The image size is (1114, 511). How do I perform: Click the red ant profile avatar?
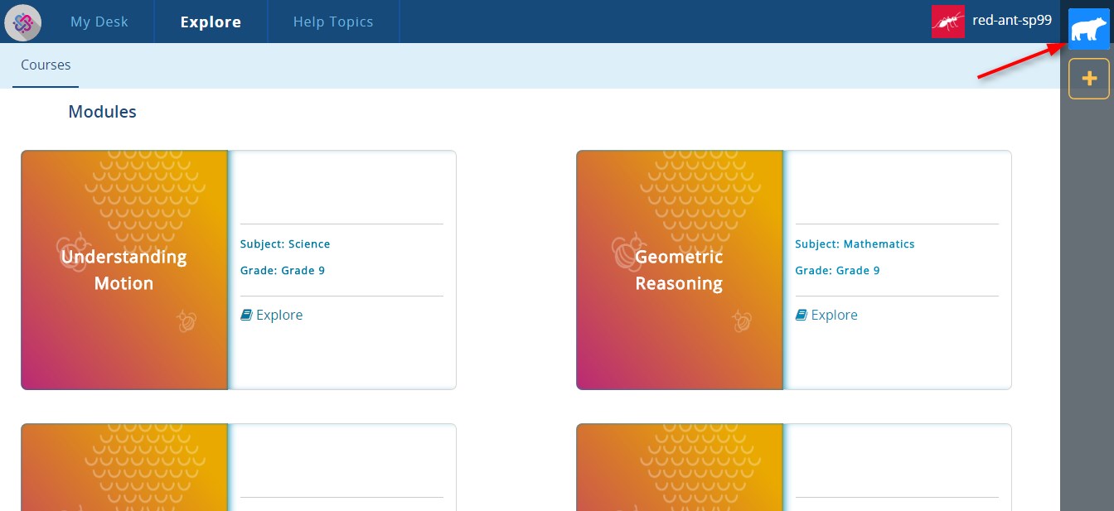click(x=947, y=22)
